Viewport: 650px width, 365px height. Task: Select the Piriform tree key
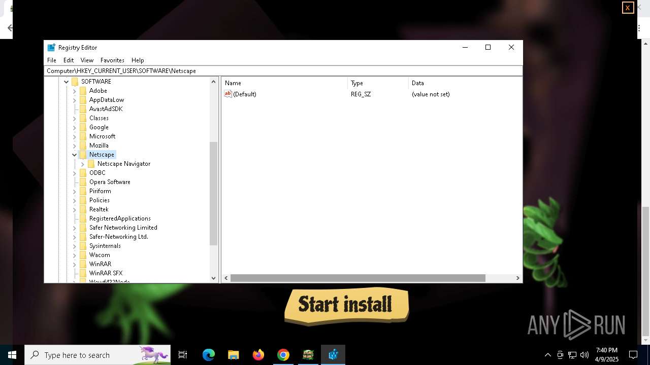click(100, 191)
